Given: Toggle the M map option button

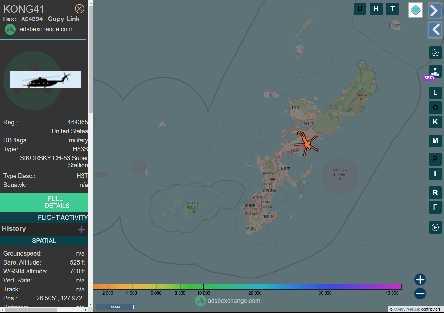Looking at the screenshot, I should pos(435,141).
